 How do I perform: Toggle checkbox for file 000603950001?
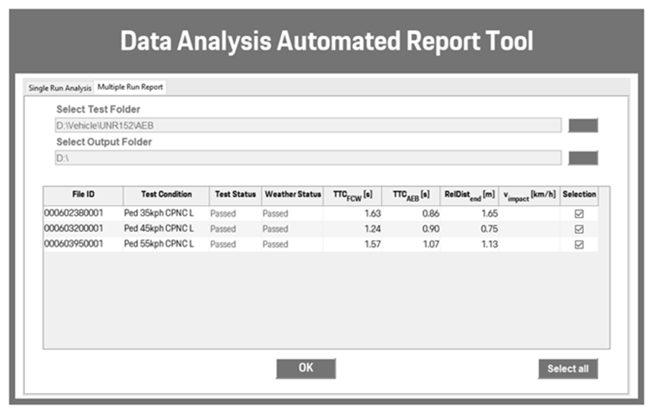tap(579, 245)
